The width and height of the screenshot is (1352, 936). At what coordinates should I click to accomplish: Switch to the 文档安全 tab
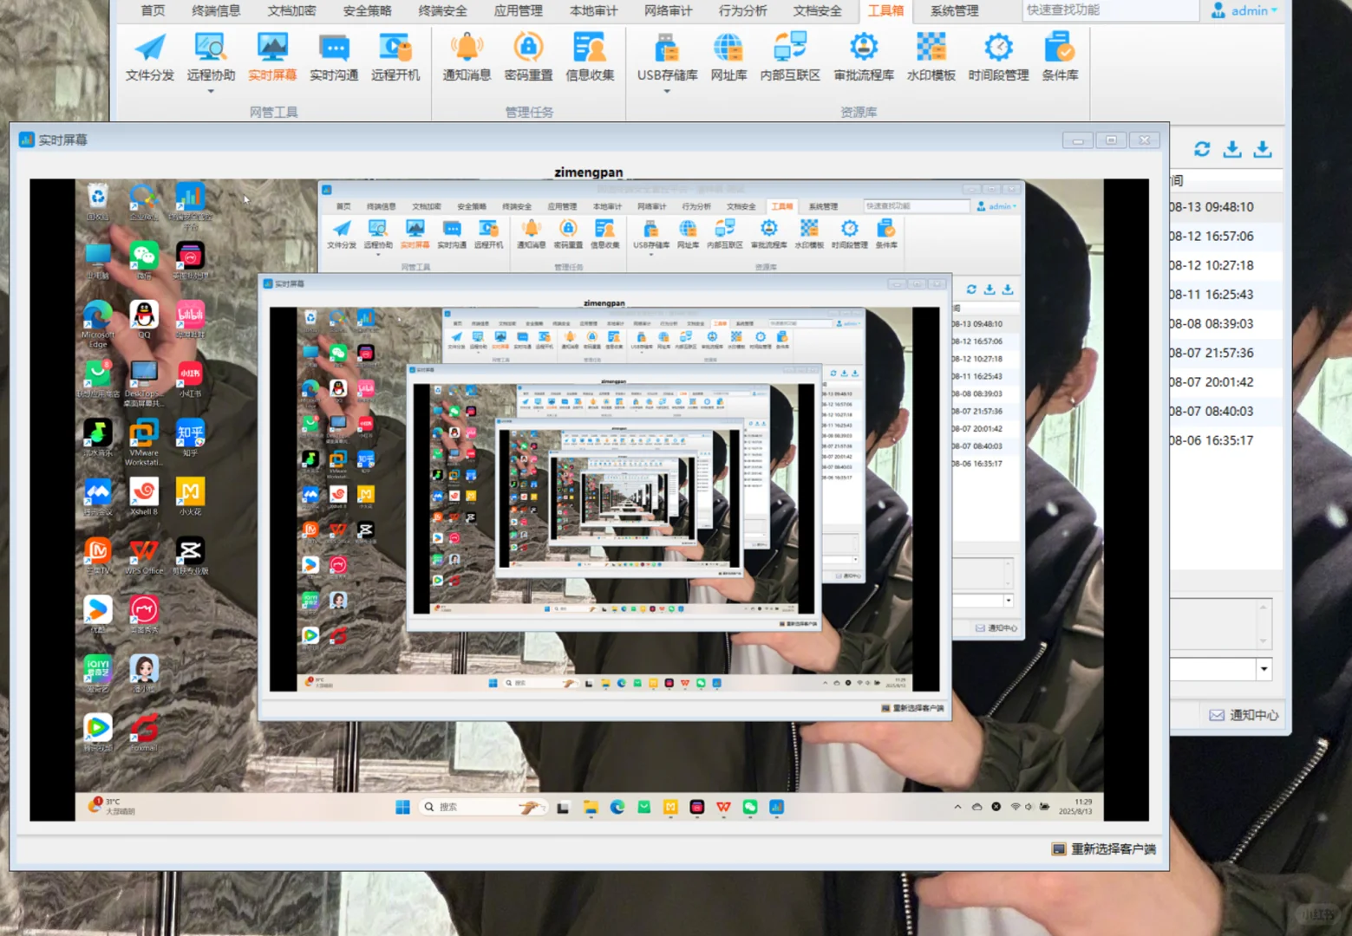coord(817,10)
